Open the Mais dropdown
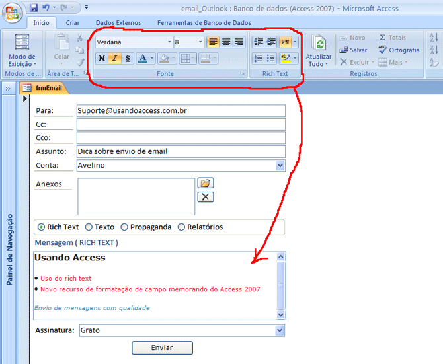Viewport: 443px width, 364px height. 406,62
